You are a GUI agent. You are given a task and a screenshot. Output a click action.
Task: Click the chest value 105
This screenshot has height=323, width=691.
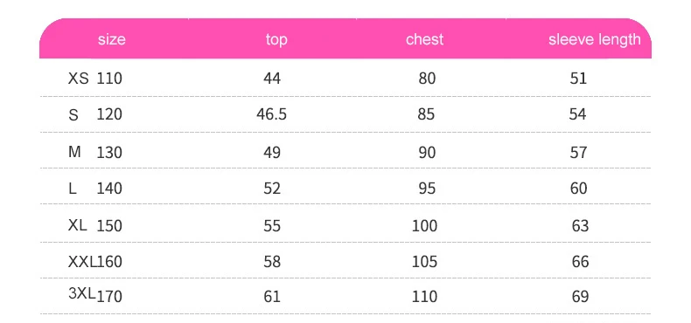coord(425,262)
